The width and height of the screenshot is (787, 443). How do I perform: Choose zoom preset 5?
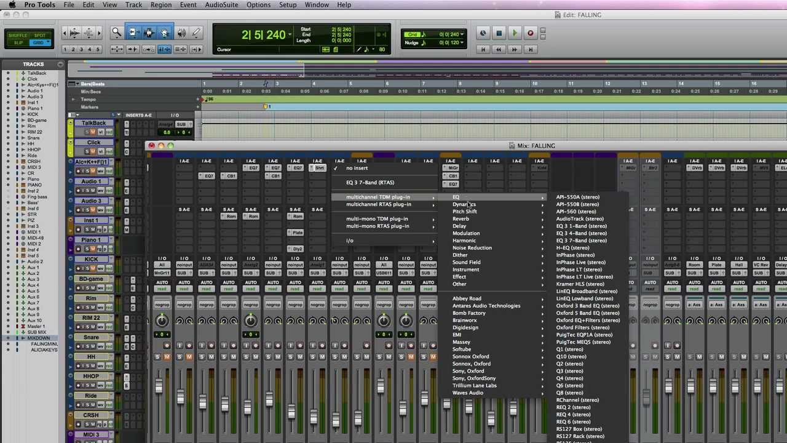click(97, 49)
